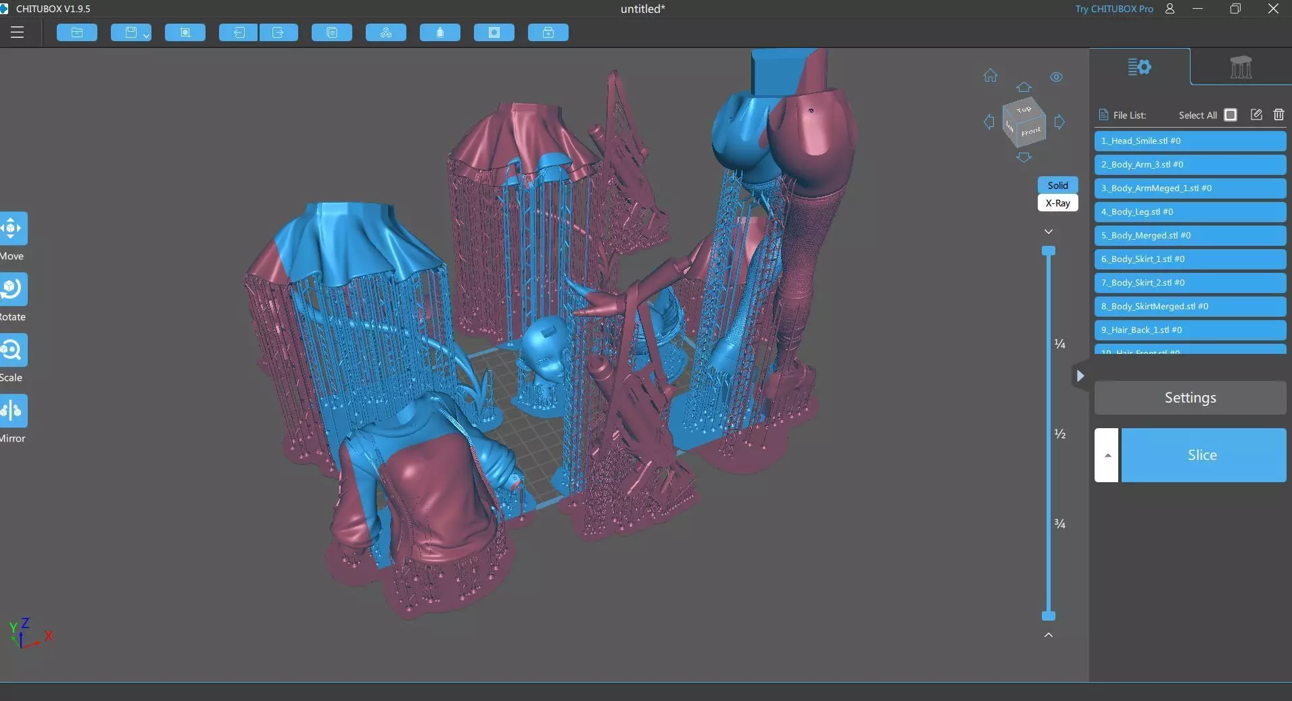Click the dig hole toolbar icon
This screenshot has width=1292, height=701.
point(494,32)
